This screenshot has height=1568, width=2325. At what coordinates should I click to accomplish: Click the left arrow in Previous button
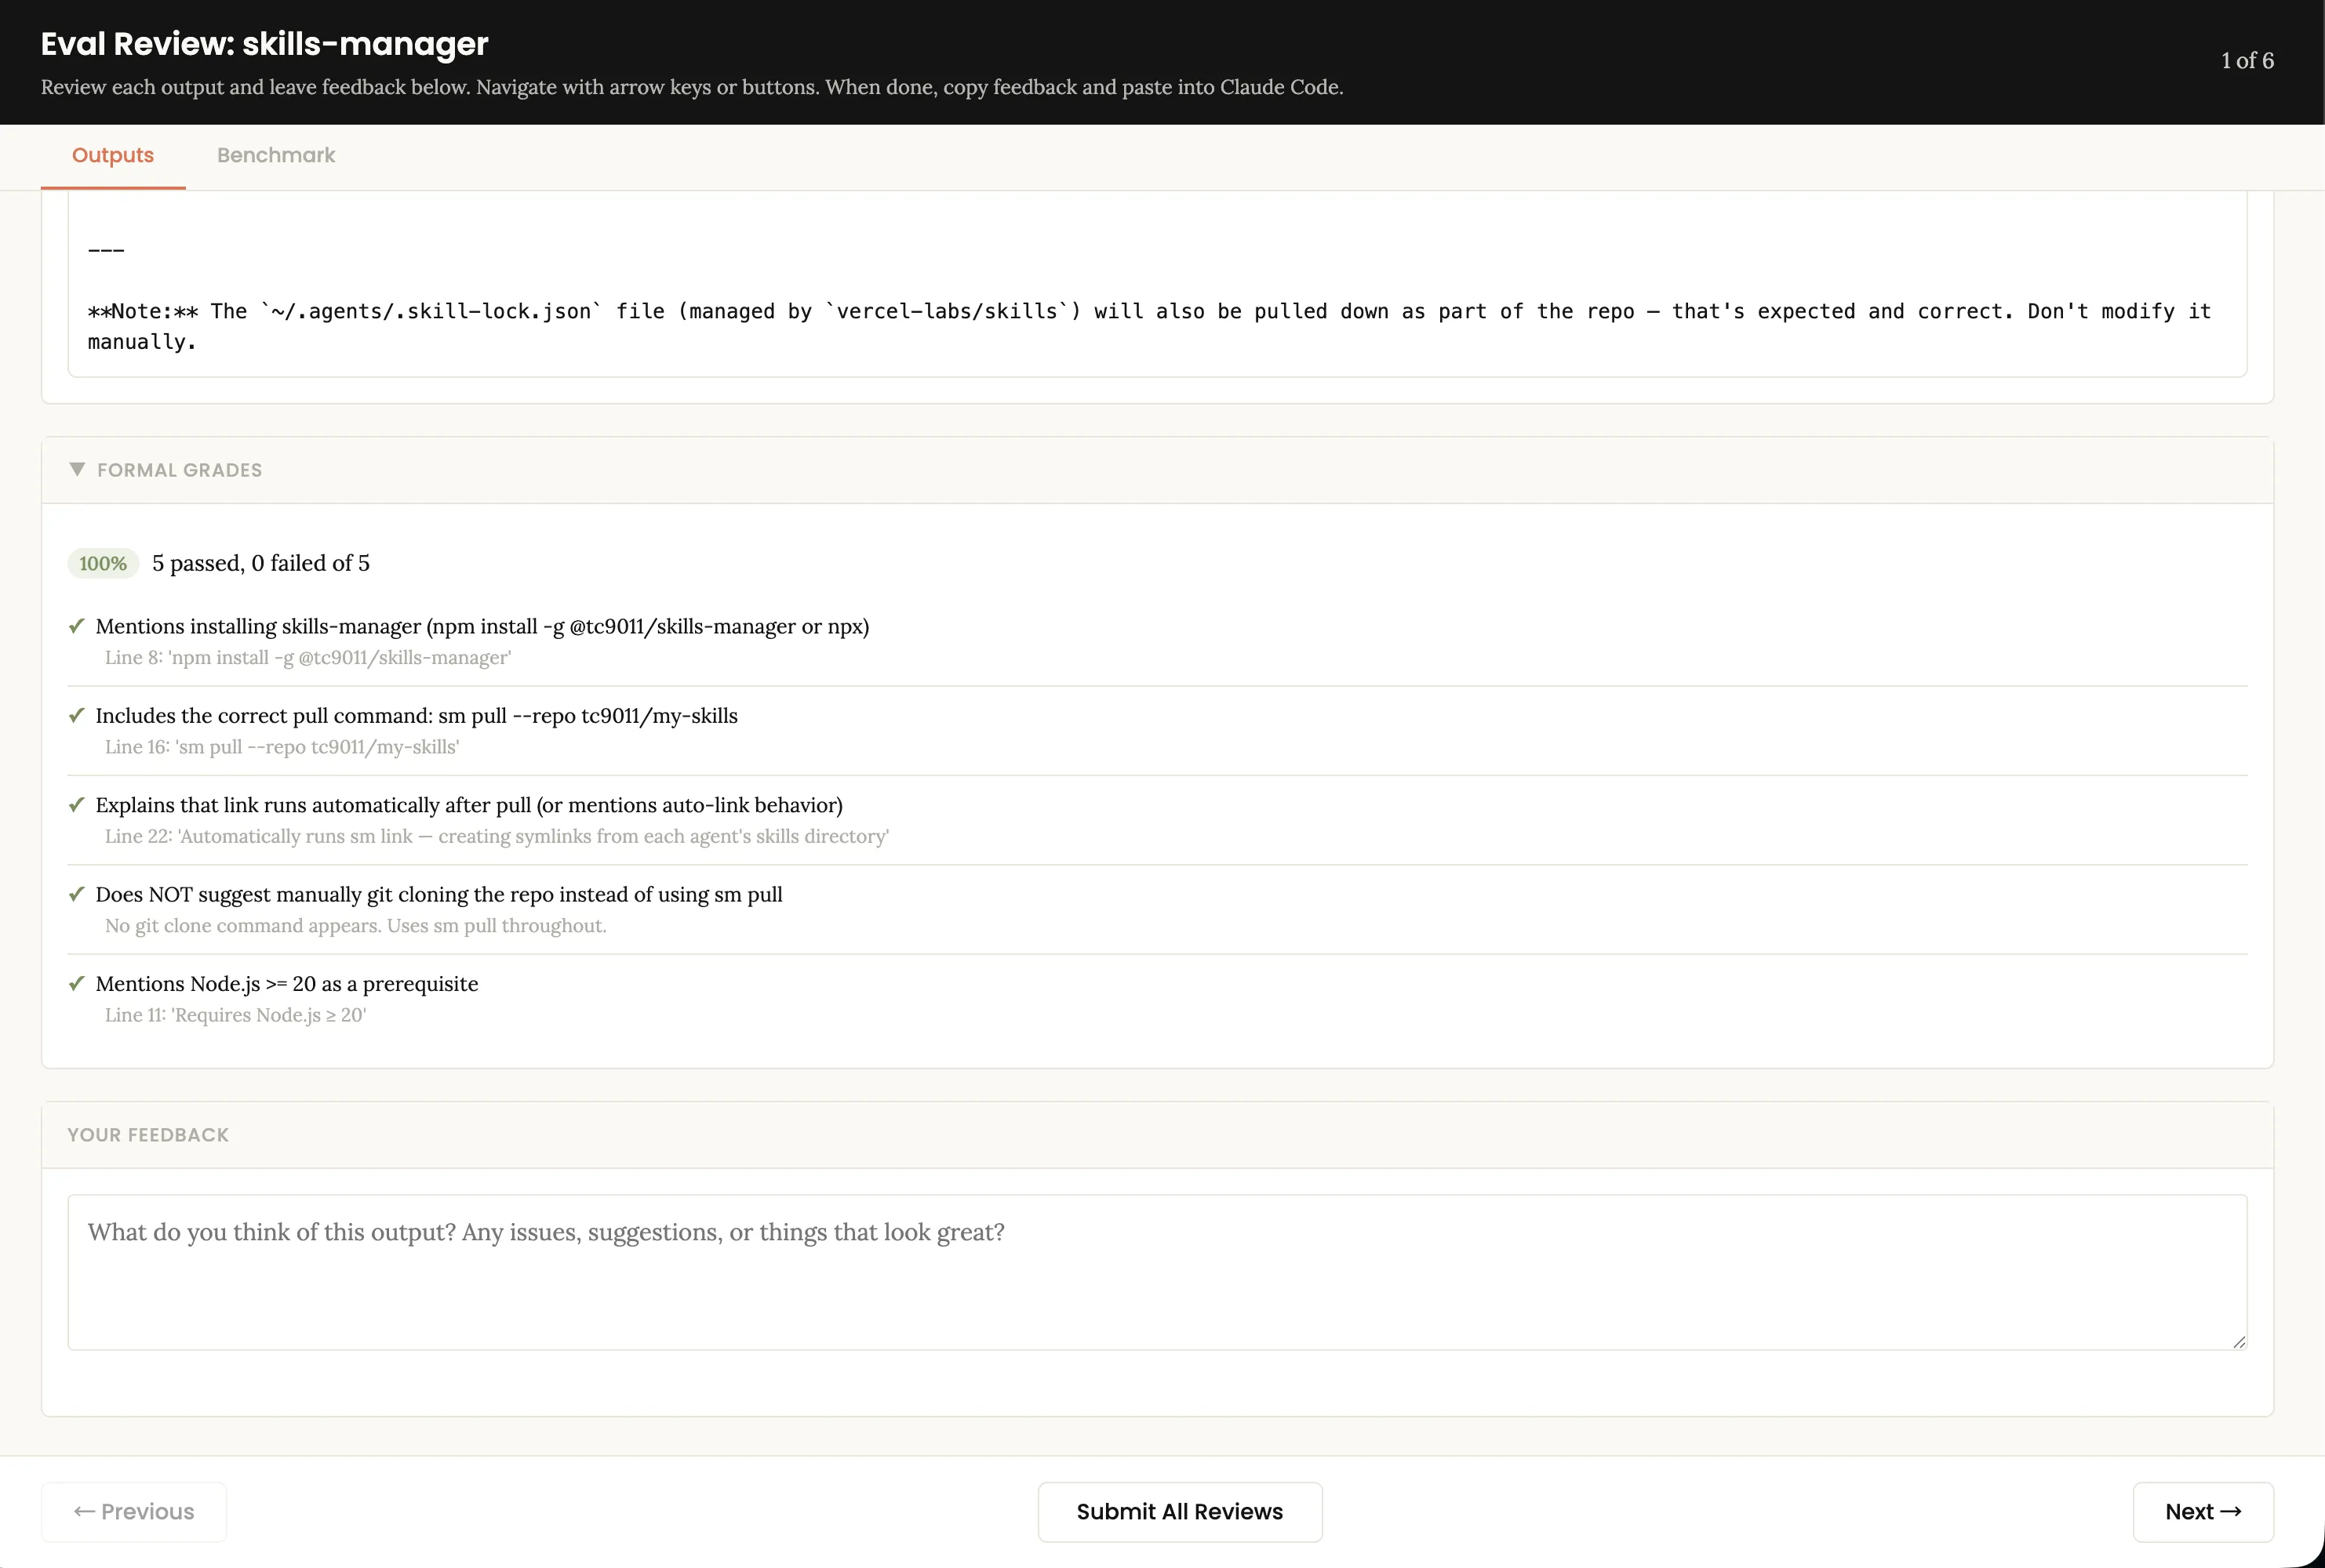click(84, 1512)
